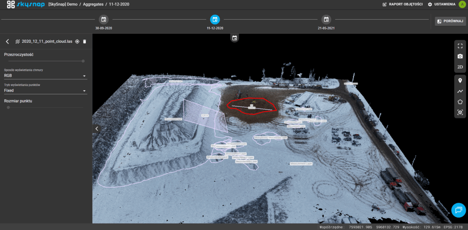This screenshot has width=468, height=230.
Task: Adjust the Przezroczystość transparency slider
Action: click(83, 61)
